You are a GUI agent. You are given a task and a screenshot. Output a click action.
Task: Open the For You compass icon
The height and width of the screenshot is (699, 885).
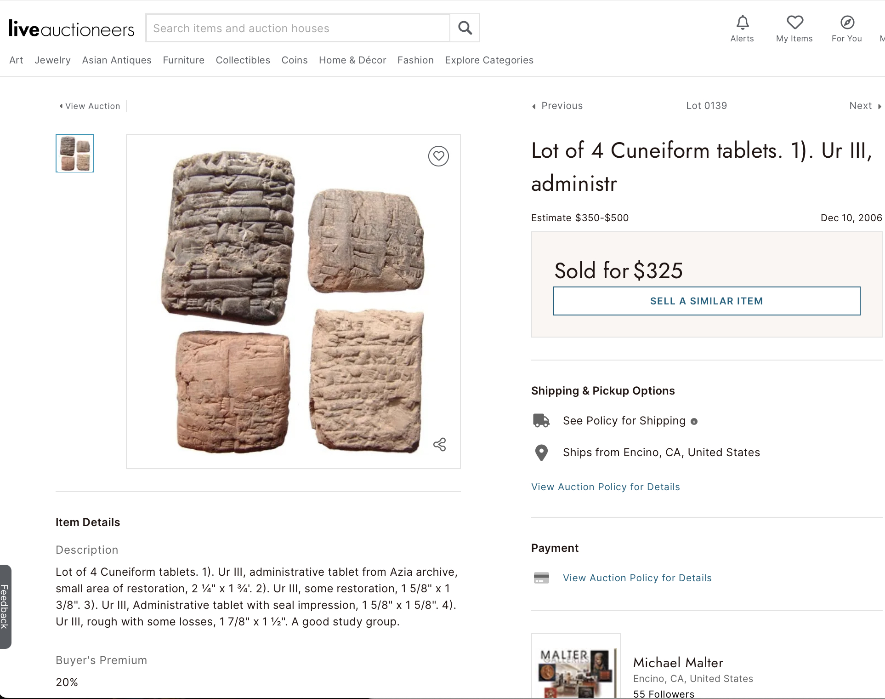[847, 23]
